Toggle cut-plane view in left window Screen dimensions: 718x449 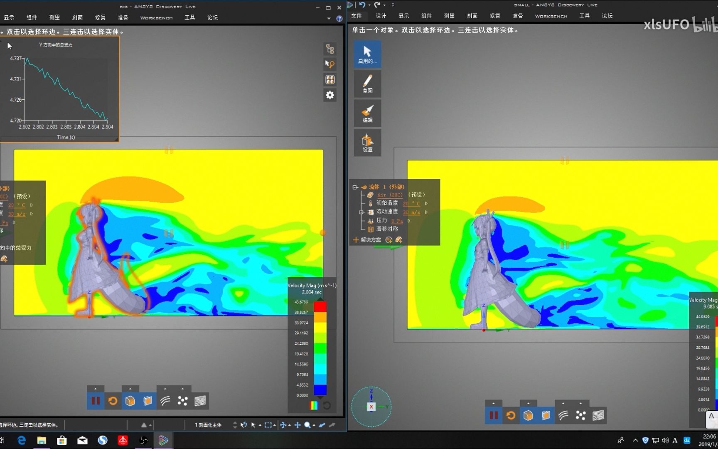(x=148, y=401)
